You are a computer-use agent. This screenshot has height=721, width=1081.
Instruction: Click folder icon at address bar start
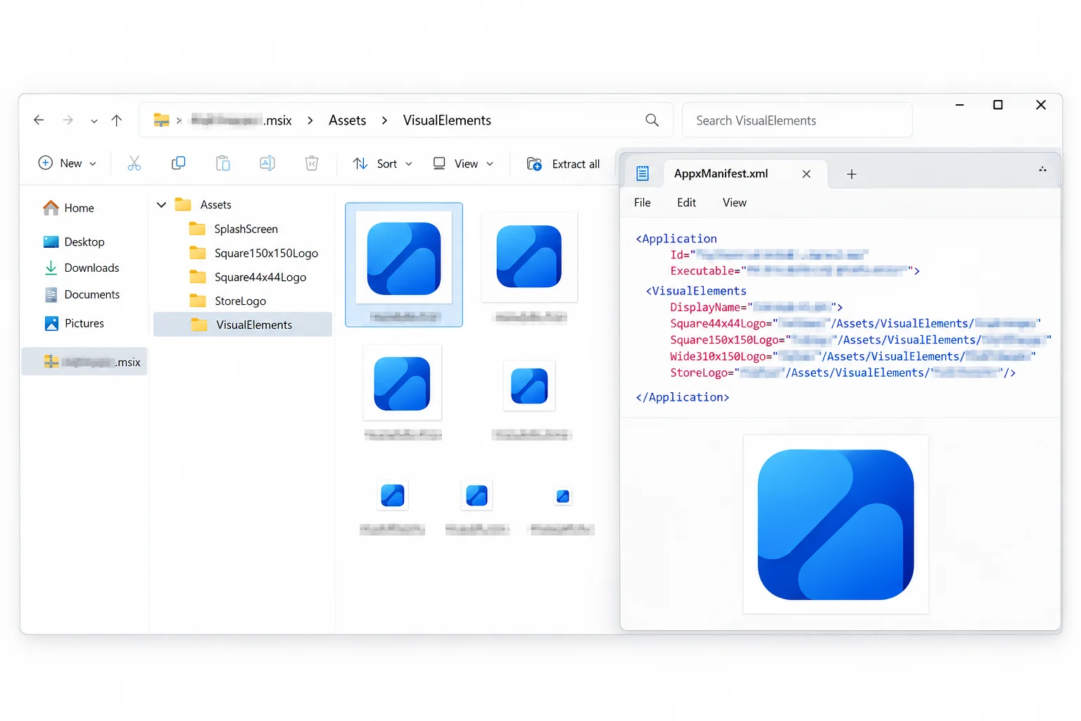[x=162, y=120]
